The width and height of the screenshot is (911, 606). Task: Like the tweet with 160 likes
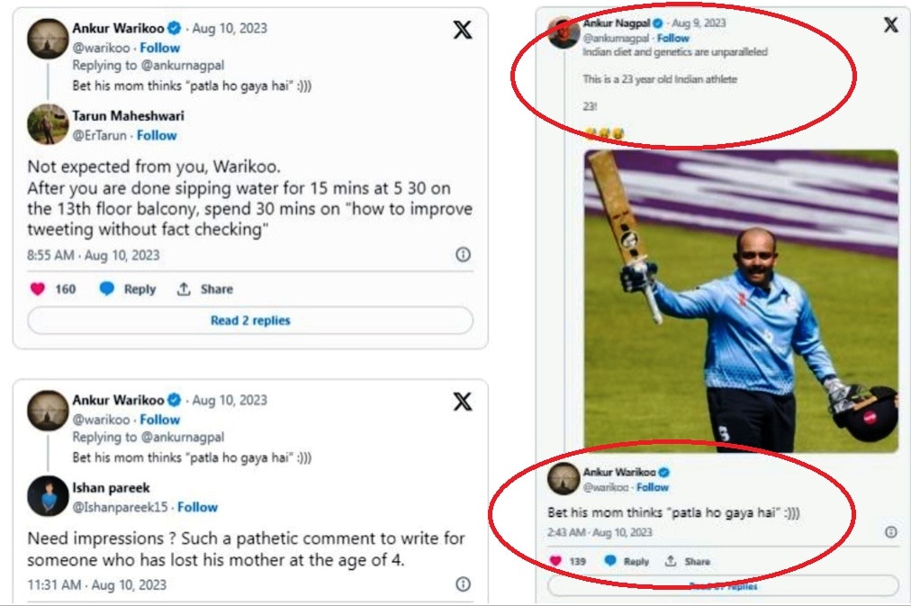point(38,289)
